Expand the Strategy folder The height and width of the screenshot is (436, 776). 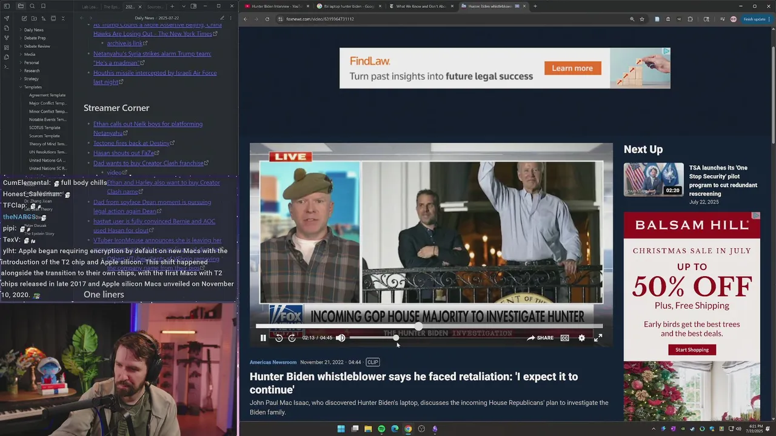(32, 79)
